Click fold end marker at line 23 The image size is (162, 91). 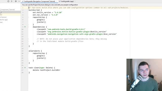point(28,61)
